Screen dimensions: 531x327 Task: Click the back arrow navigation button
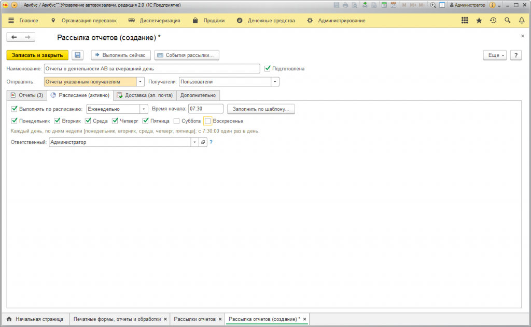(14, 37)
